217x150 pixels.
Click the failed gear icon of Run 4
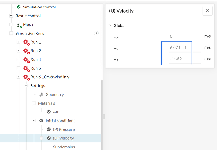26,59
